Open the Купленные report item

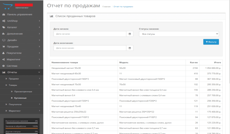coord(22,98)
